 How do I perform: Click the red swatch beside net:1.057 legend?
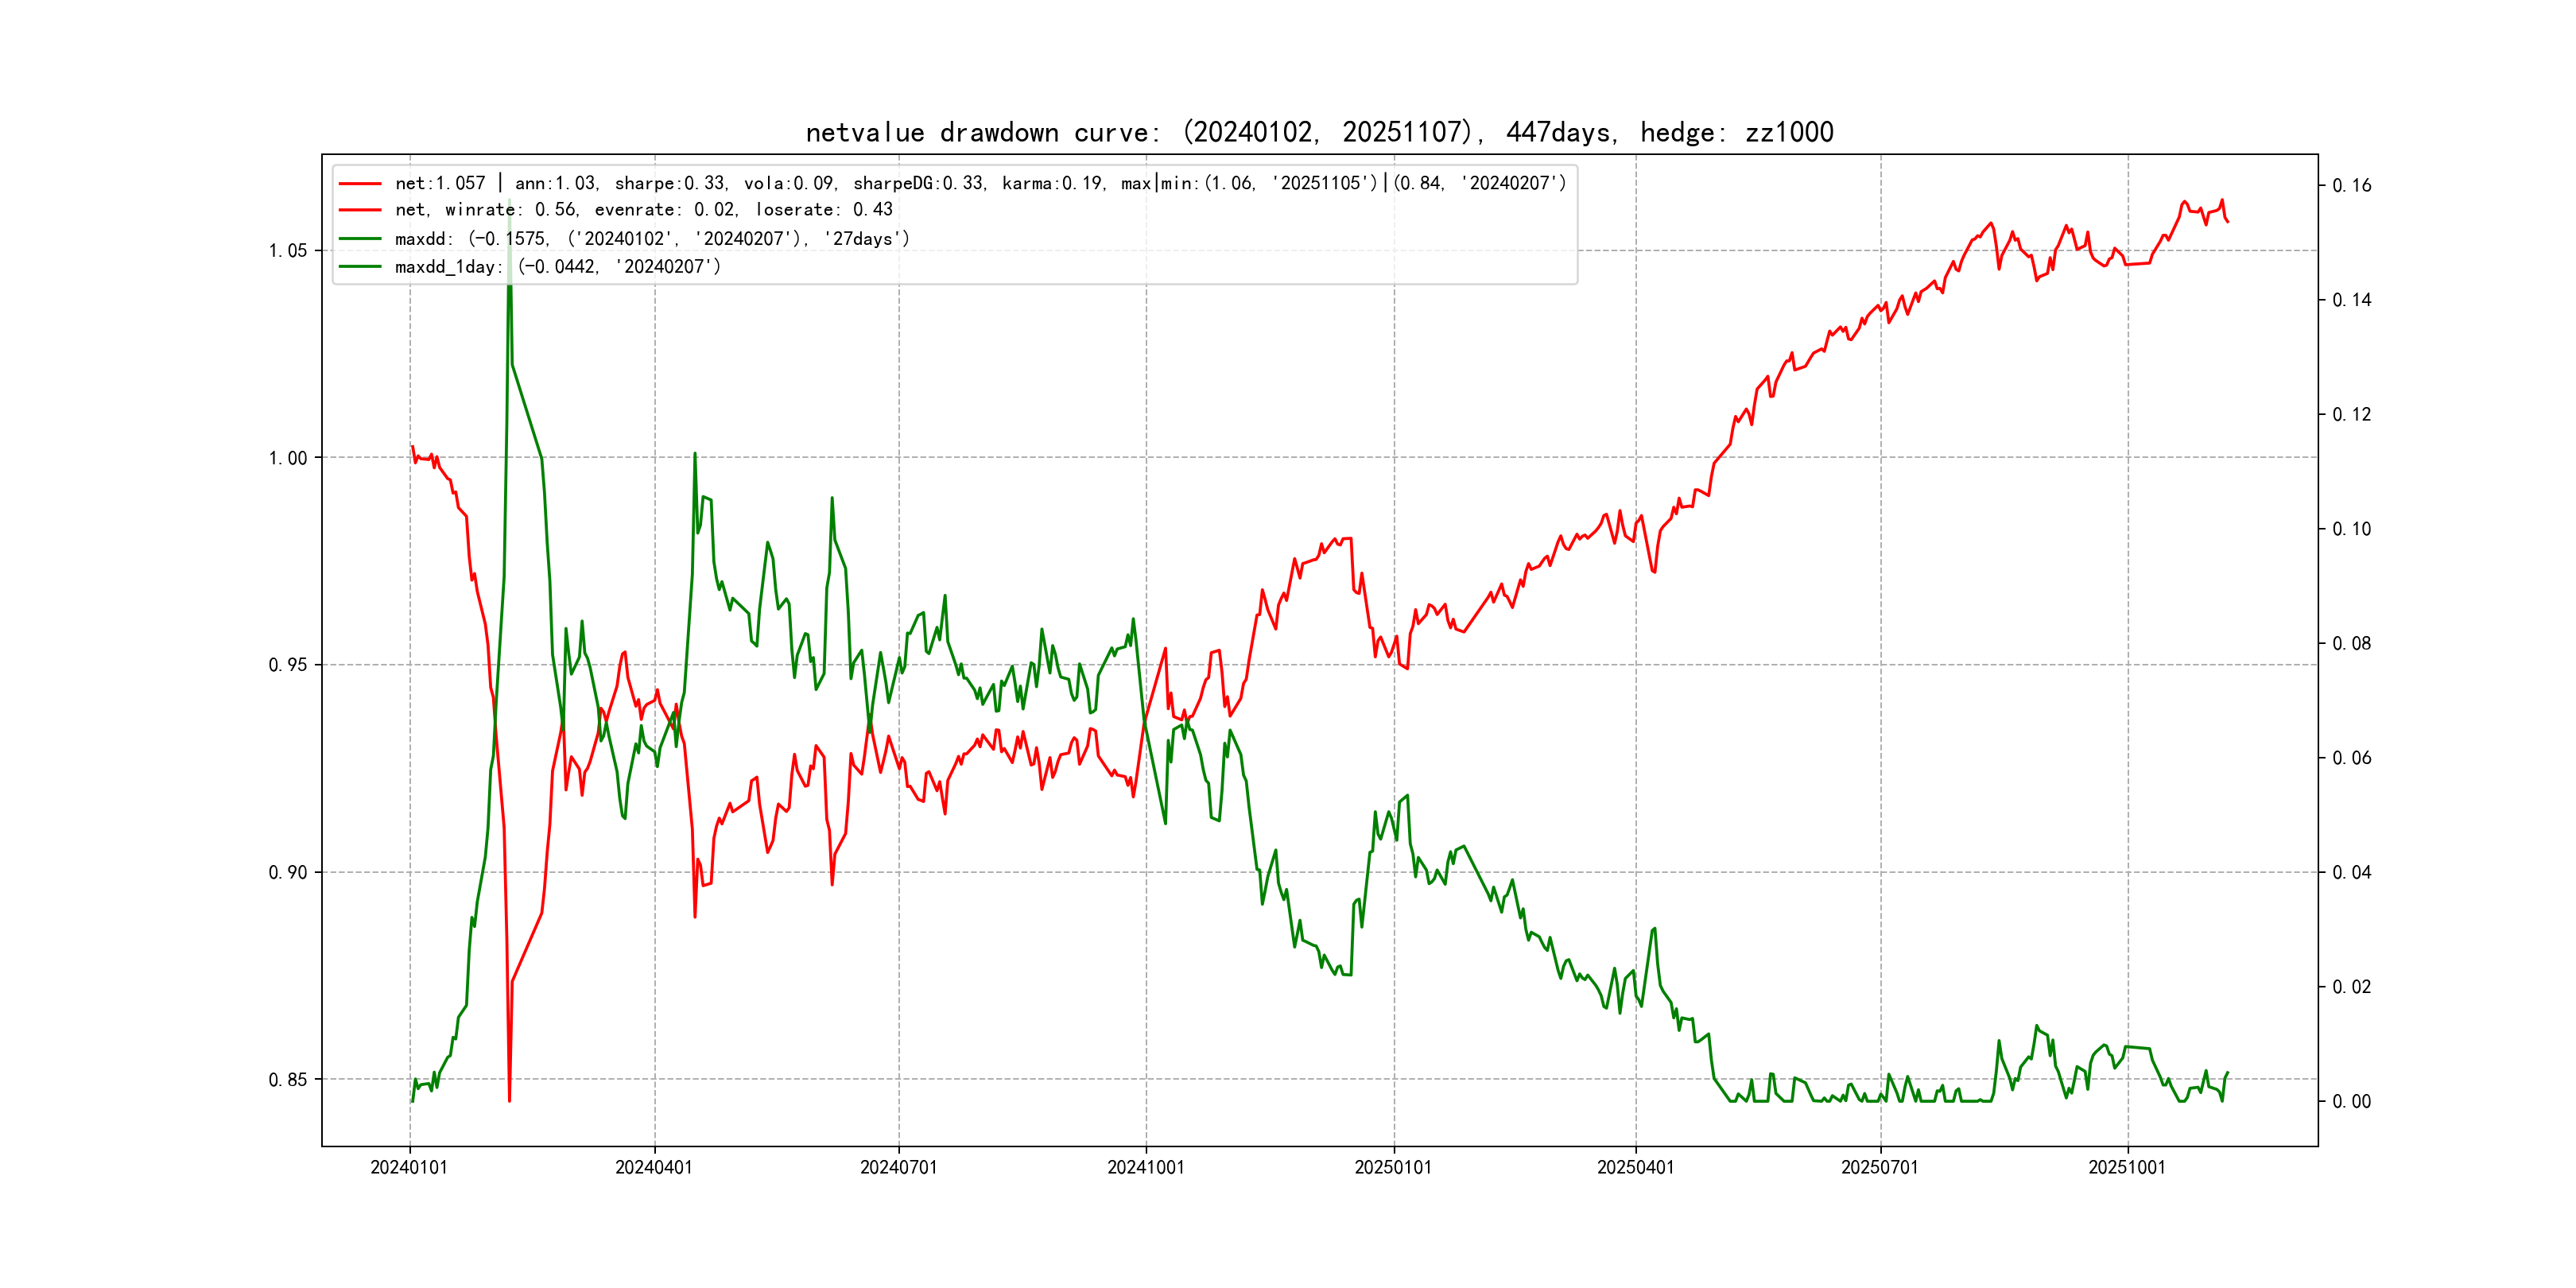360,184
